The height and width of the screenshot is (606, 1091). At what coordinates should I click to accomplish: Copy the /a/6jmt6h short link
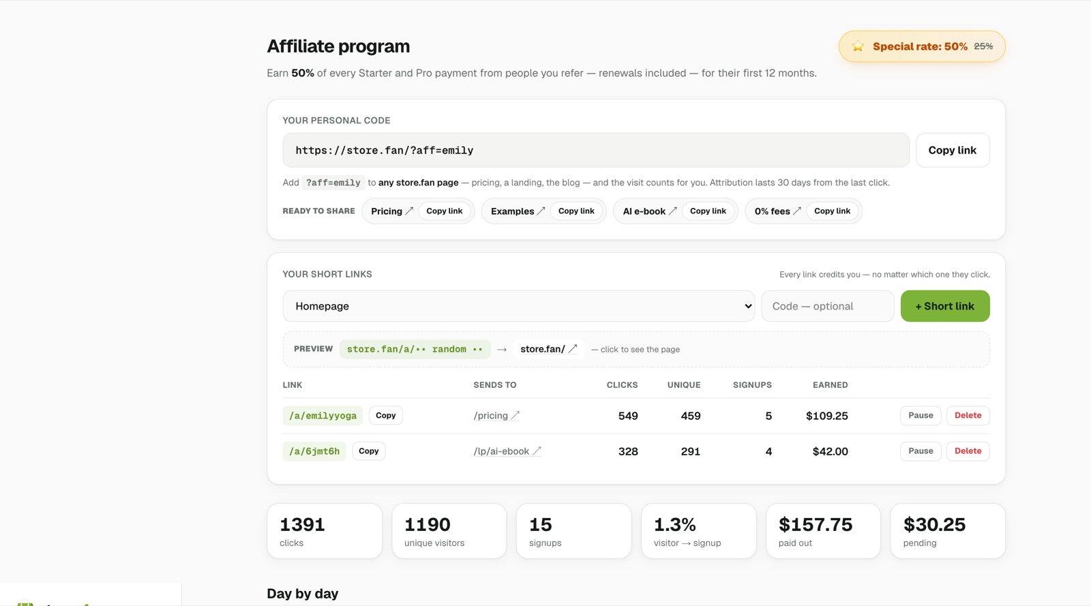pos(369,451)
